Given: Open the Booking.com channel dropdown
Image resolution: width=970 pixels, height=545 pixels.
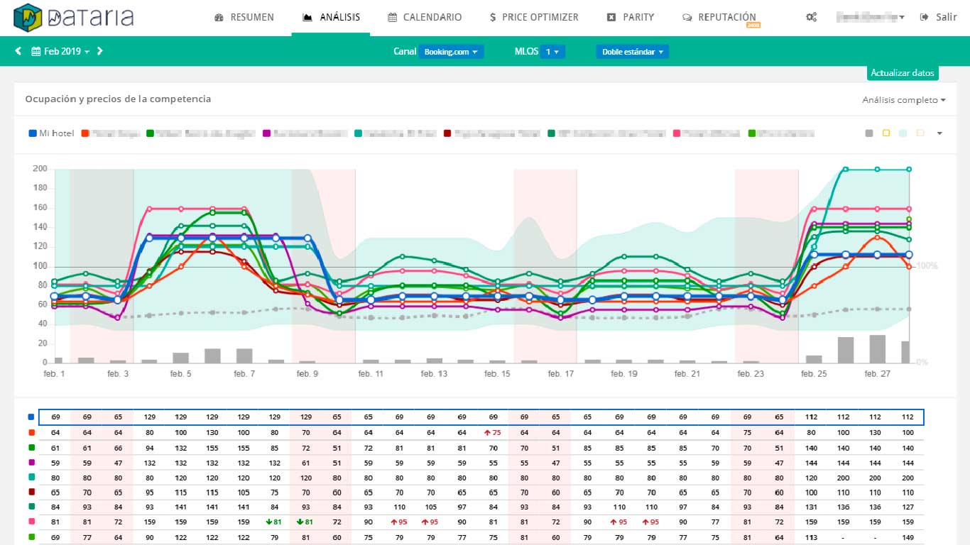Looking at the screenshot, I should click(451, 52).
